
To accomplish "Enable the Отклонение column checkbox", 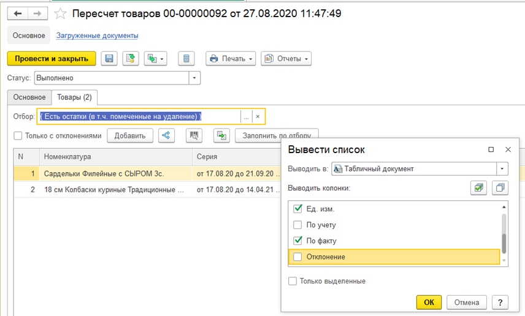I will [298, 257].
